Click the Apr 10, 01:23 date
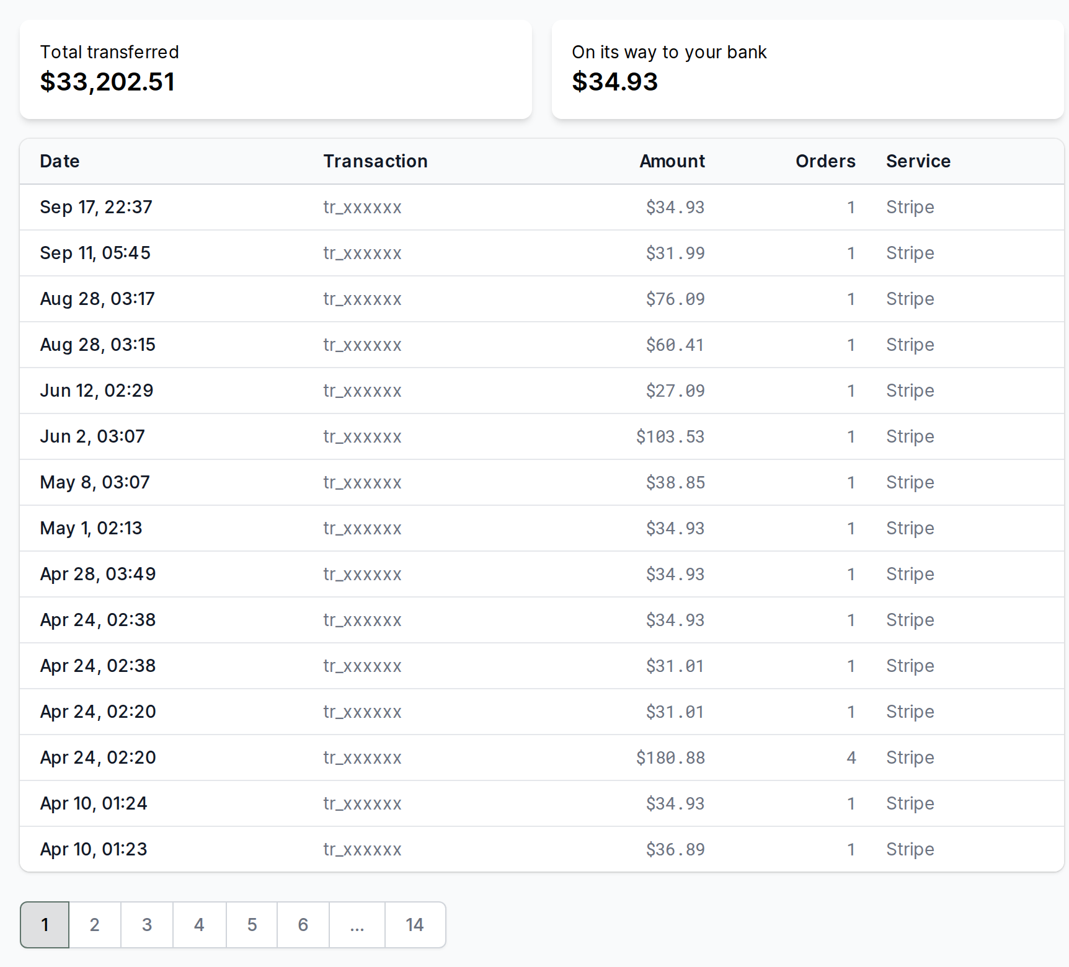This screenshot has width=1069, height=967. click(x=94, y=849)
